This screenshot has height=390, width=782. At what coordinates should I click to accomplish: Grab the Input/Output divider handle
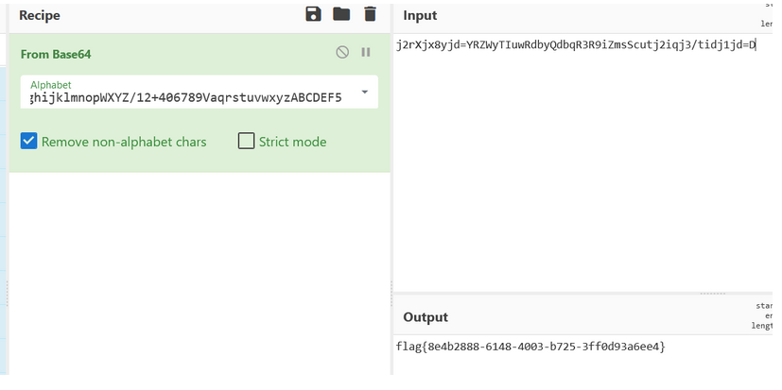click(x=713, y=293)
